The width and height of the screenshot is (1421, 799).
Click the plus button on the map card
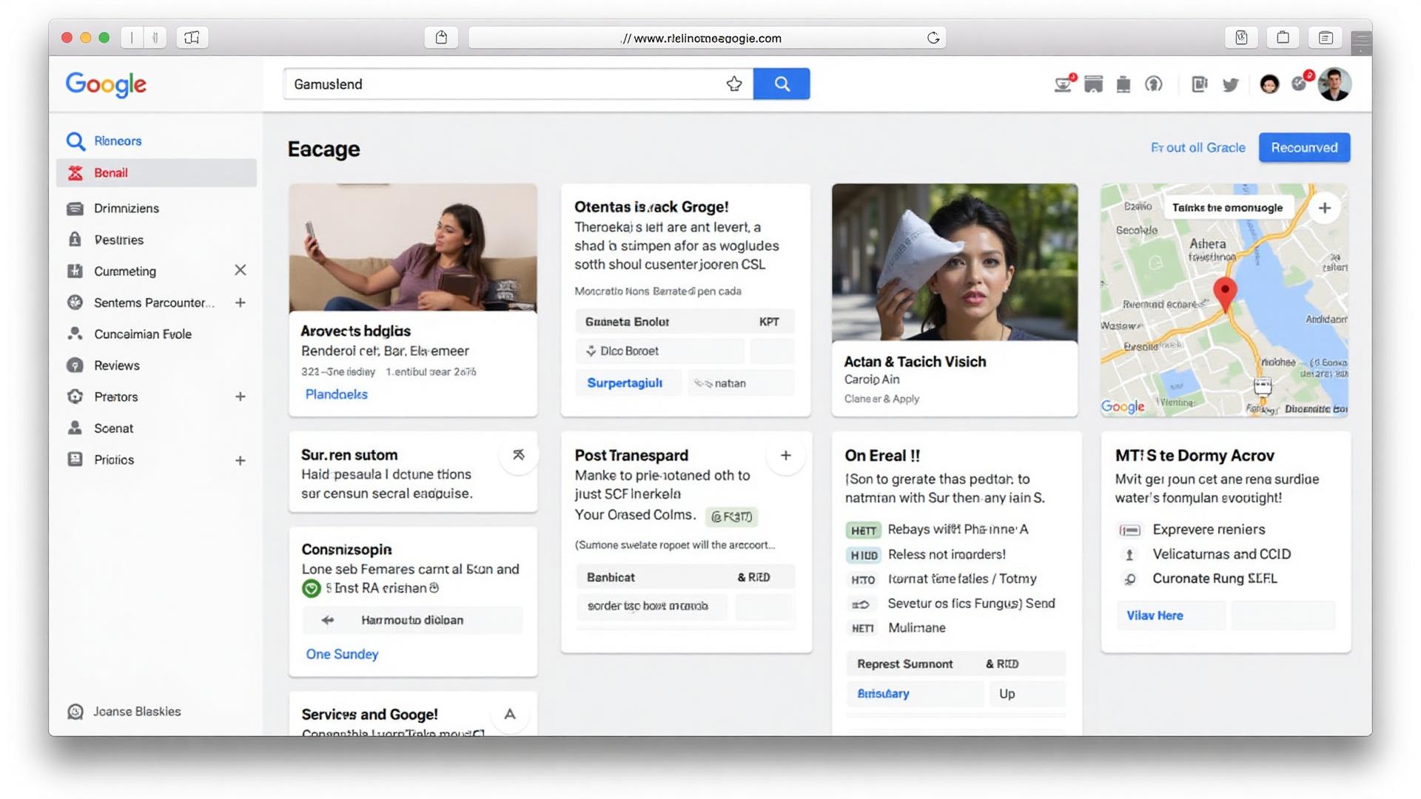click(x=1325, y=208)
